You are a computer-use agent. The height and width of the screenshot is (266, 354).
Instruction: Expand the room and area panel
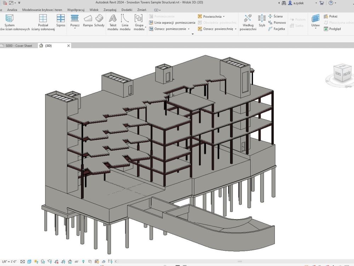pos(193,34)
